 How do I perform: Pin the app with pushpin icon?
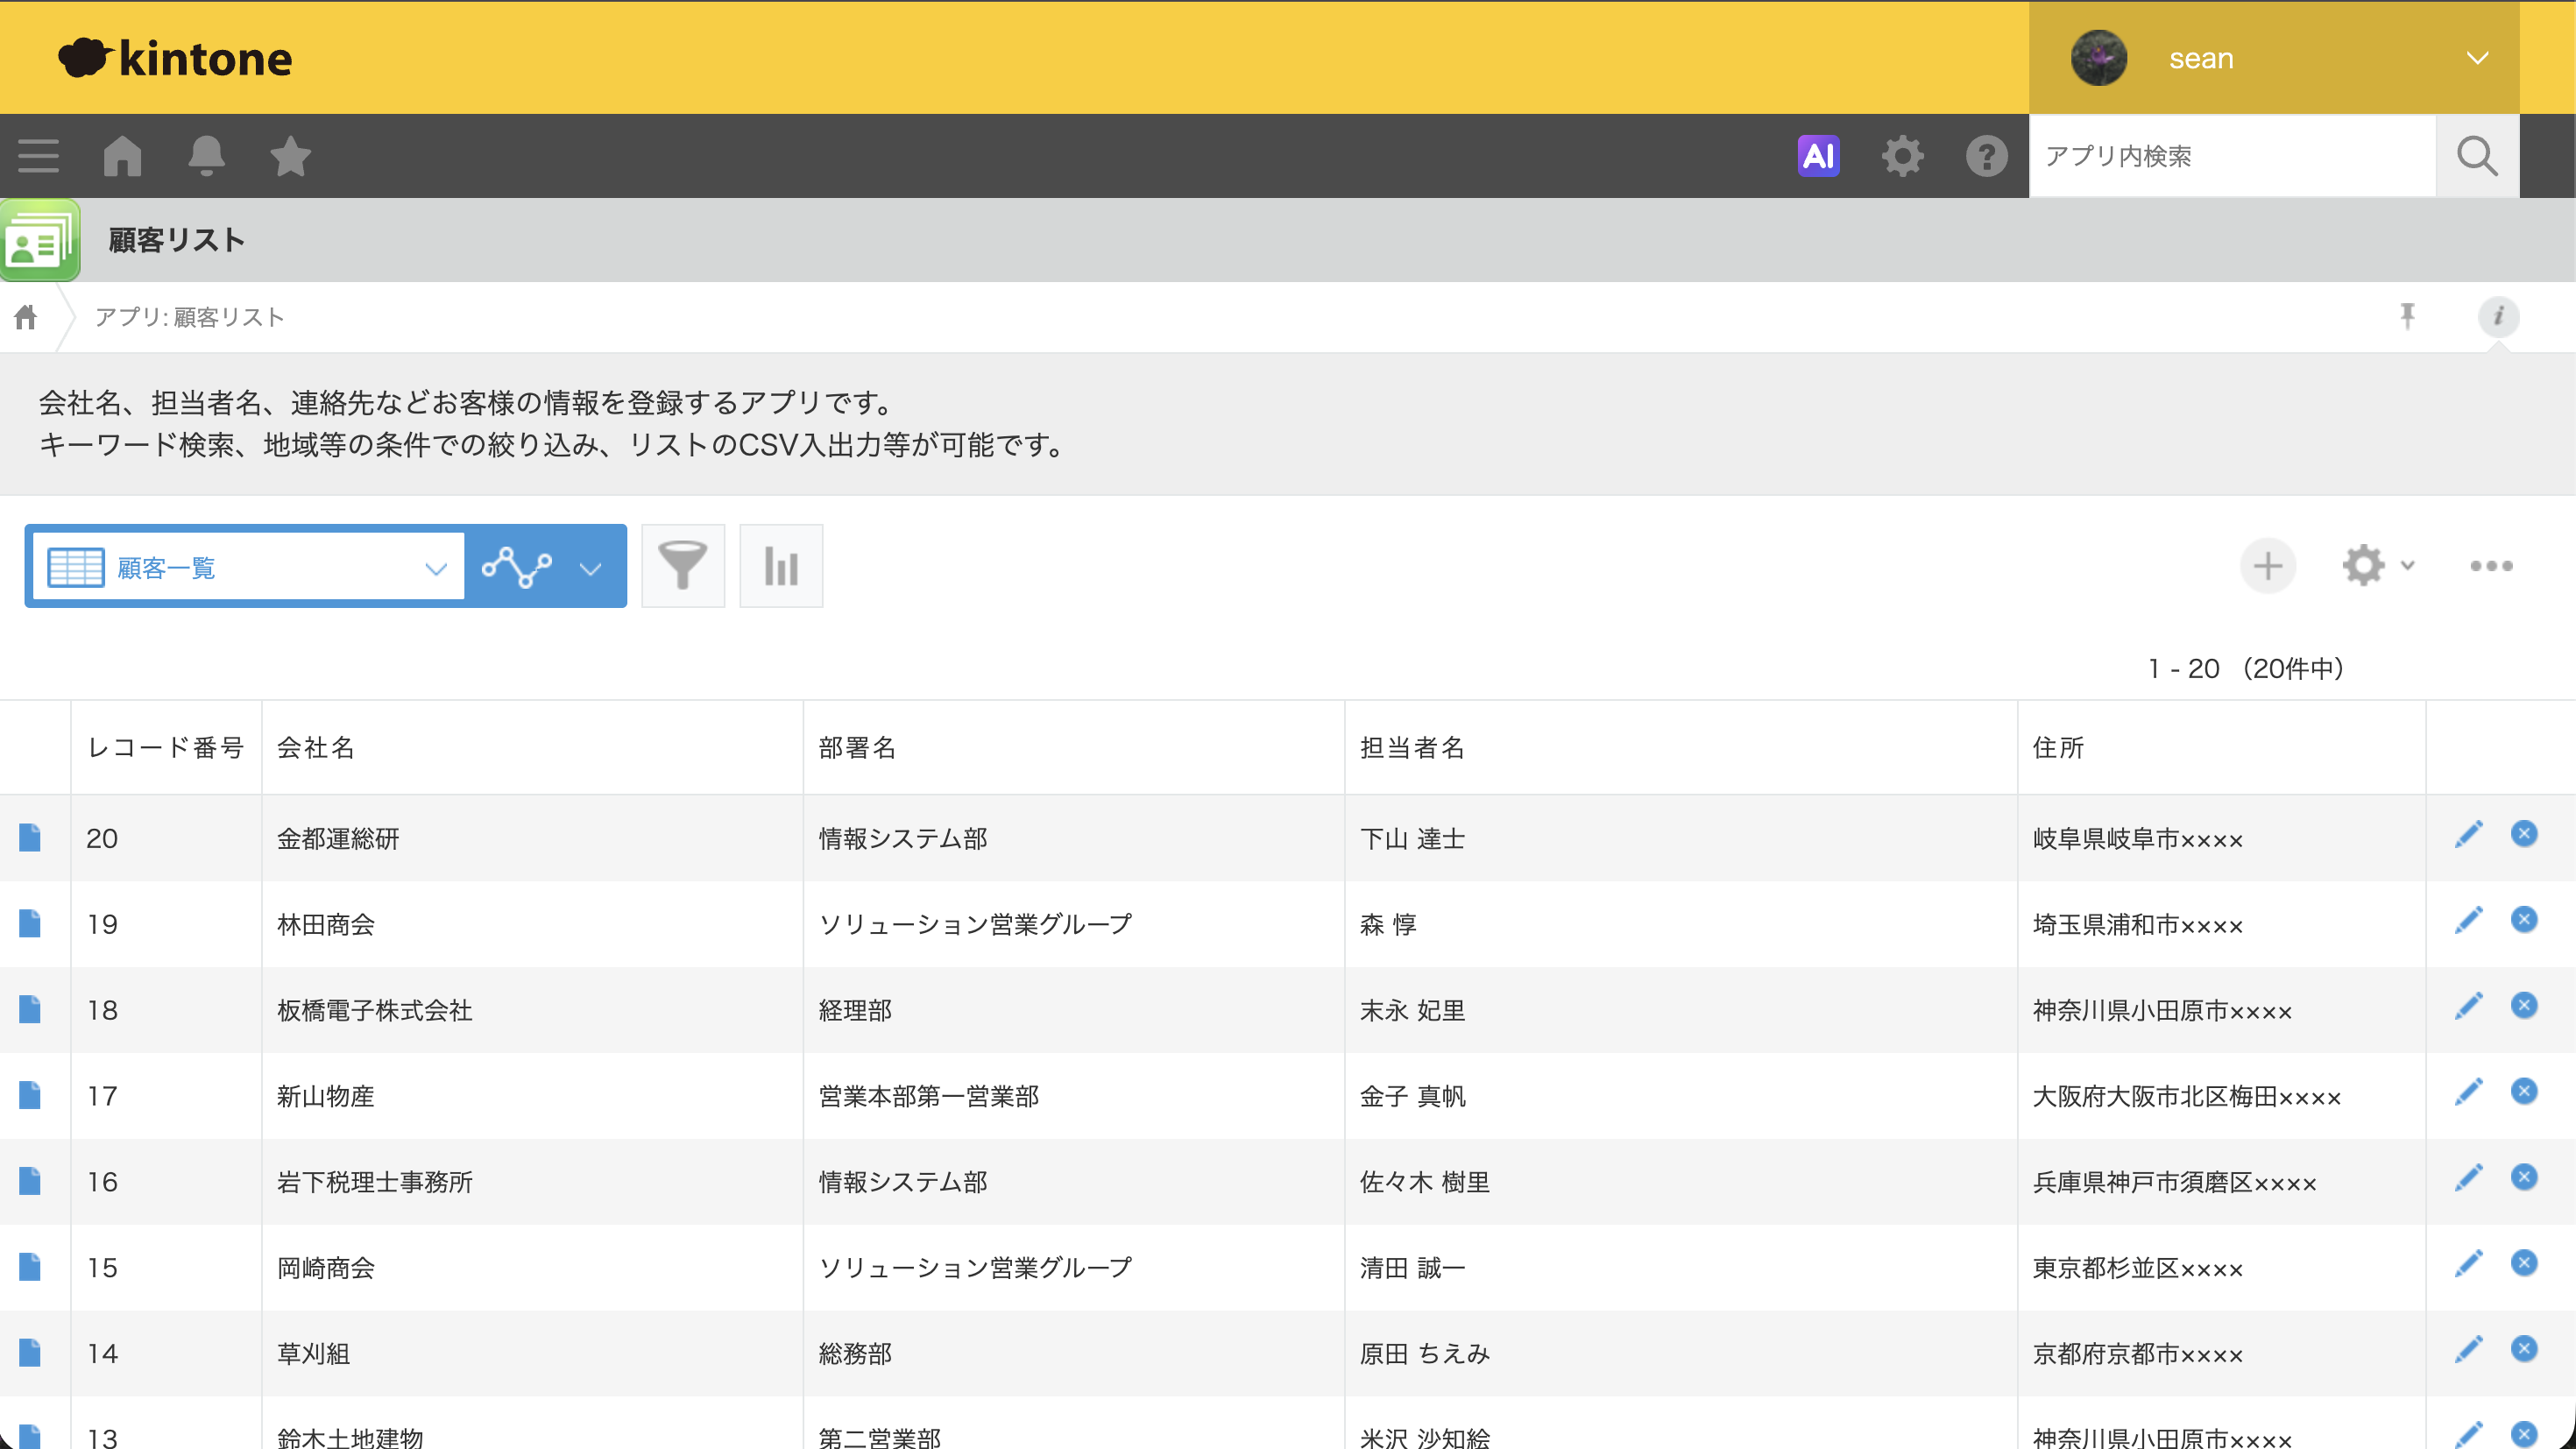click(x=2408, y=317)
